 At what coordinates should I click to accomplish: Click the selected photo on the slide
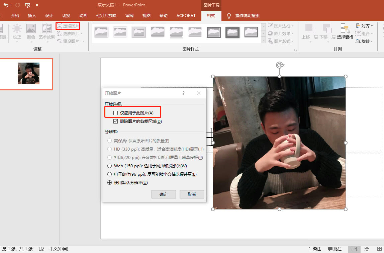[x=279, y=143]
